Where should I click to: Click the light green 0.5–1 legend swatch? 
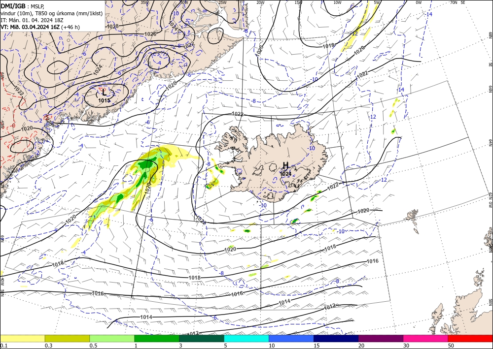tap(112, 338)
